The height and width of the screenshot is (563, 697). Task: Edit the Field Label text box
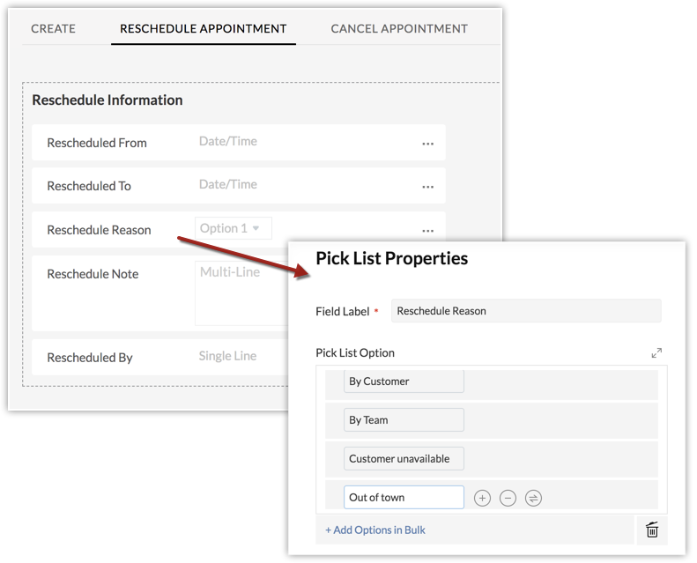coord(525,310)
